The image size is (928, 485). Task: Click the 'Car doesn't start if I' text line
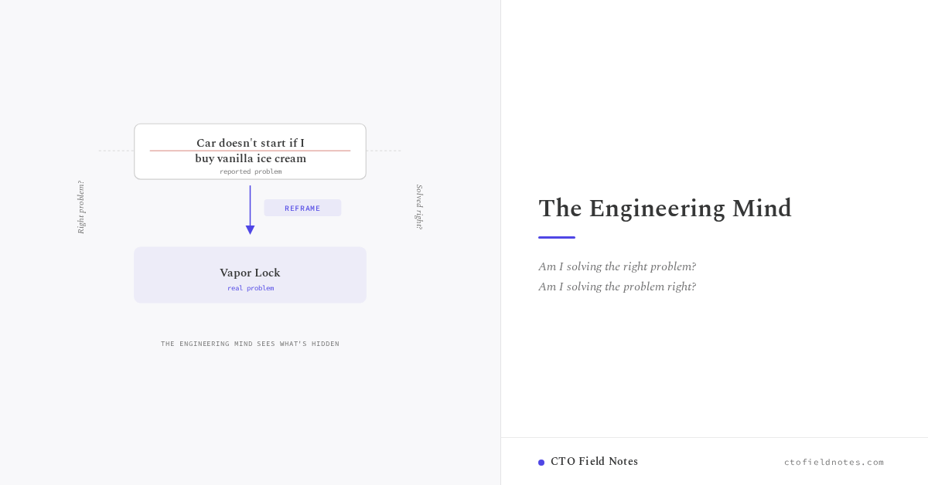[251, 143]
